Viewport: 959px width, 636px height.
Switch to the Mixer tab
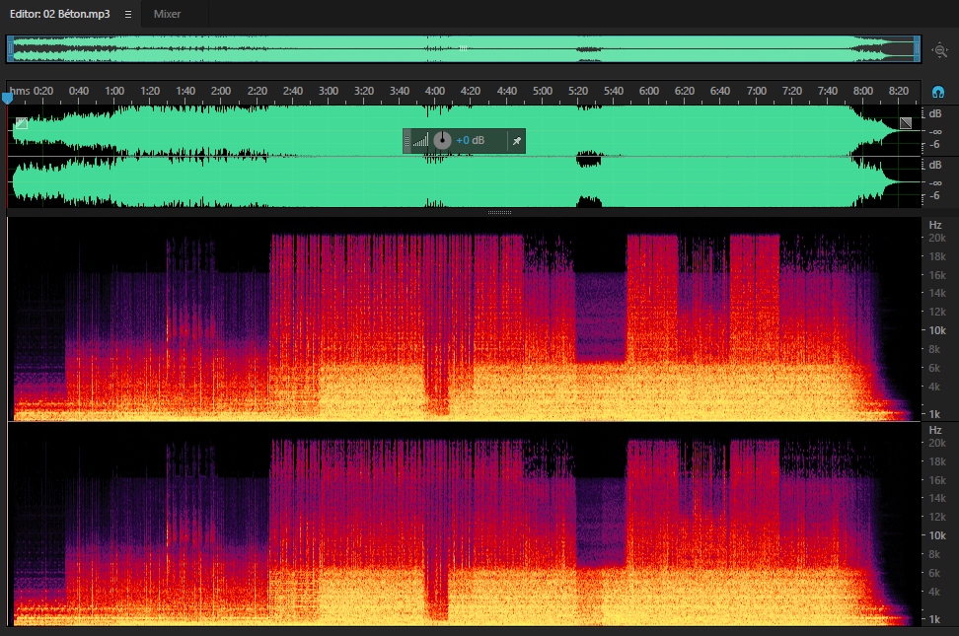click(167, 14)
